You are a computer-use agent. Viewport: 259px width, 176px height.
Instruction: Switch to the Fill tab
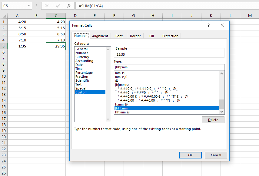tap(151, 36)
